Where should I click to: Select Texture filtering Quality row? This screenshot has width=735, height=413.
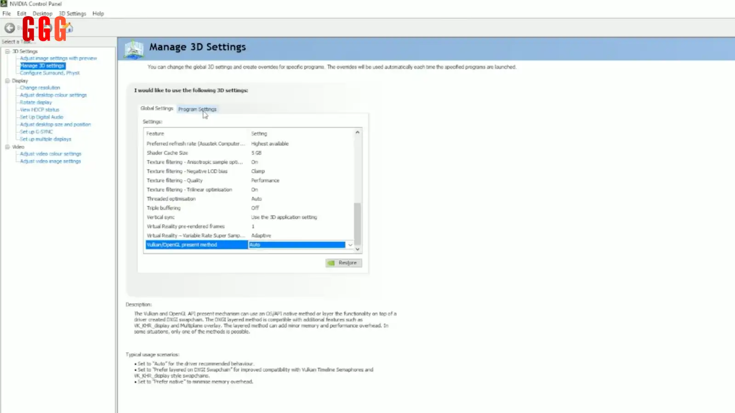click(x=249, y=181)
